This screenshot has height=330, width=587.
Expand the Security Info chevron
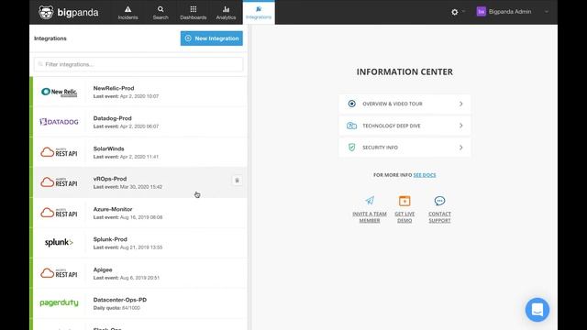point(460,148)
